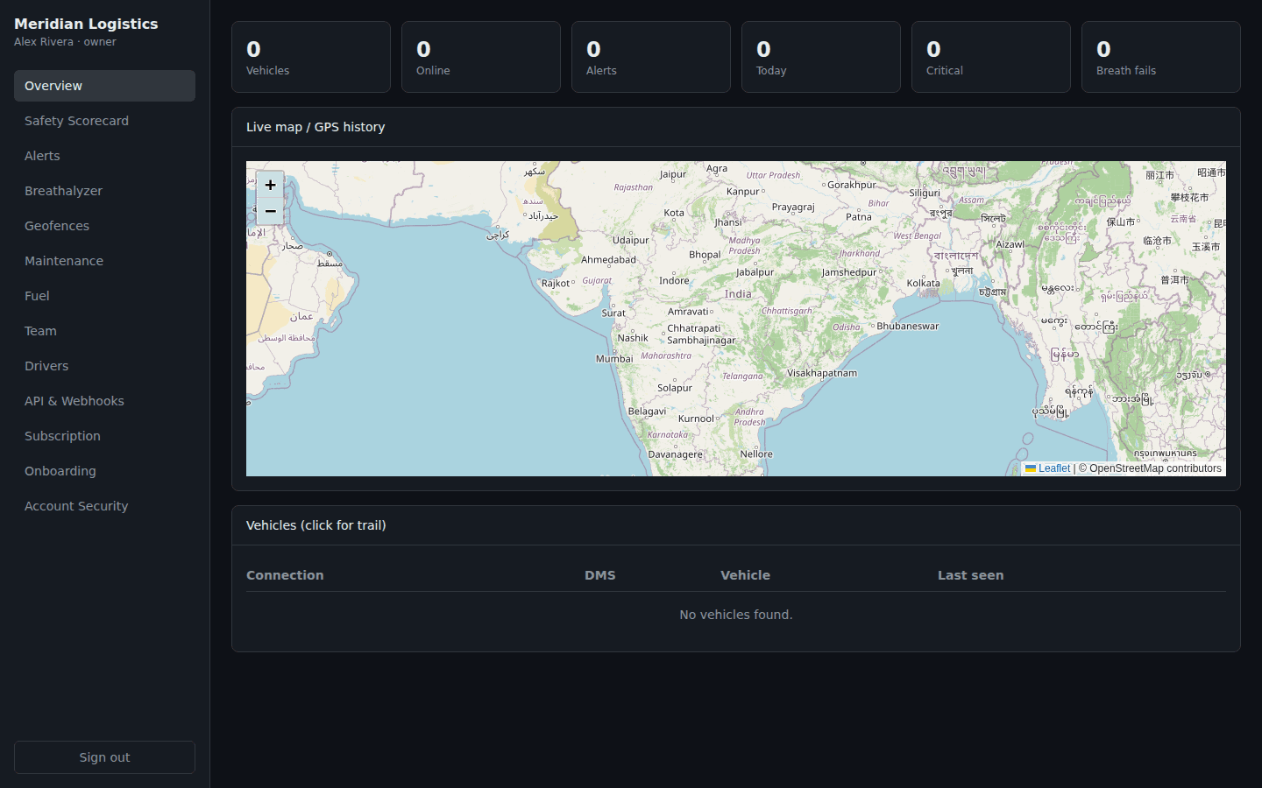Open the Overview page
This screenshot has width=1262, height=788.
pos(104,86)
